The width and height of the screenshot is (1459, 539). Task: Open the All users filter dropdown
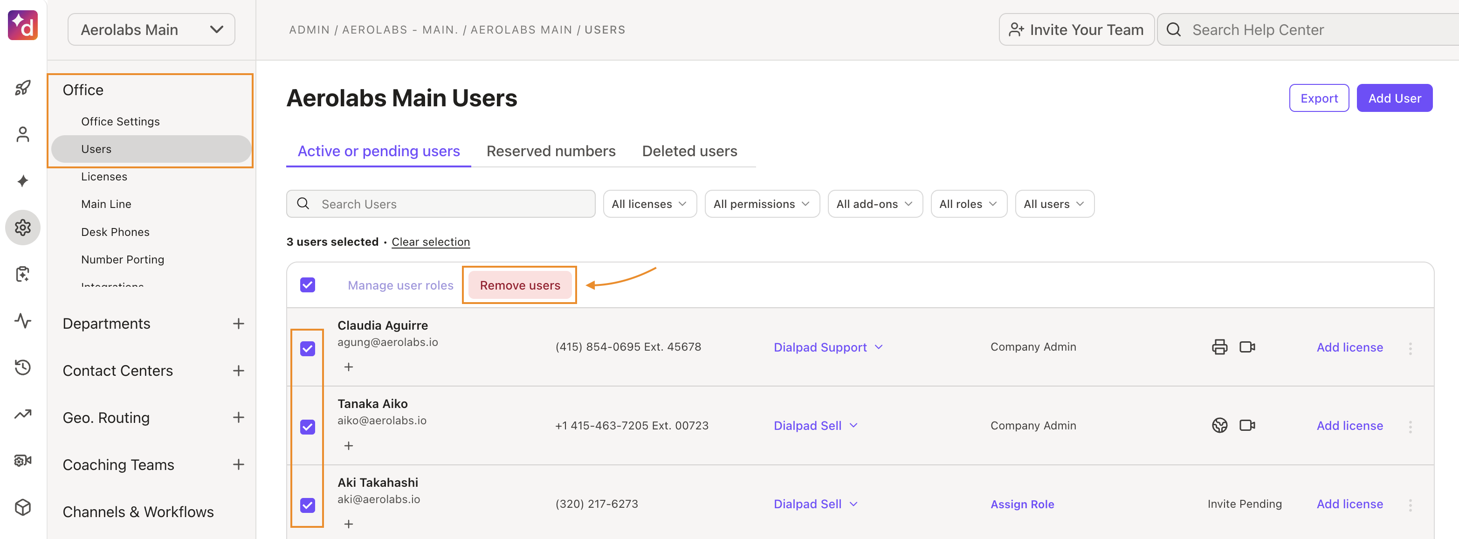tap(1054, 204)
